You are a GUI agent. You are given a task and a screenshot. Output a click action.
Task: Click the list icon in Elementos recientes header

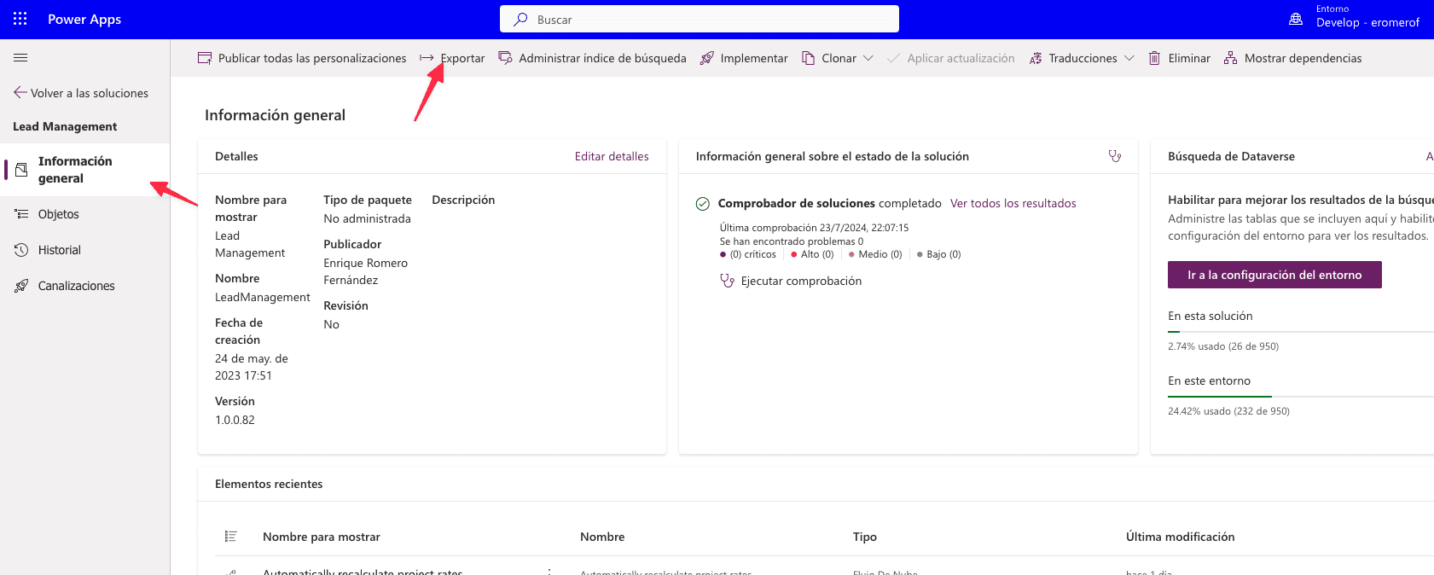click(230, 537)
